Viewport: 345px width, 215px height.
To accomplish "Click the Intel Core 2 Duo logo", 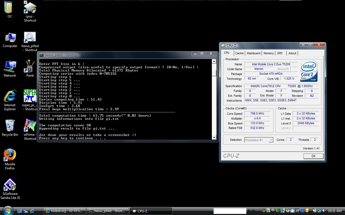I will 309,71.
